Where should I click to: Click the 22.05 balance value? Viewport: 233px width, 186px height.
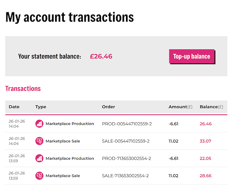pos(205,158)
